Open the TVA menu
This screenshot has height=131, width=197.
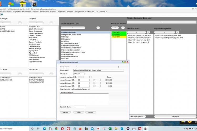(x=97, y=12)
